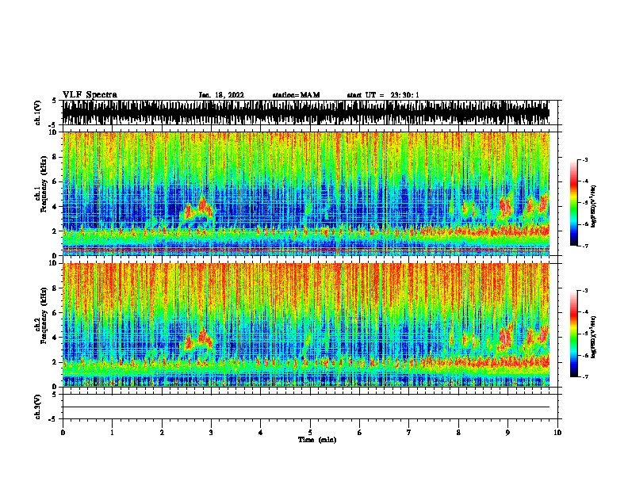This screenshot has width=628, height=485.
Task: Click the time axis tick label "3"
Action: tap(211, 433)
